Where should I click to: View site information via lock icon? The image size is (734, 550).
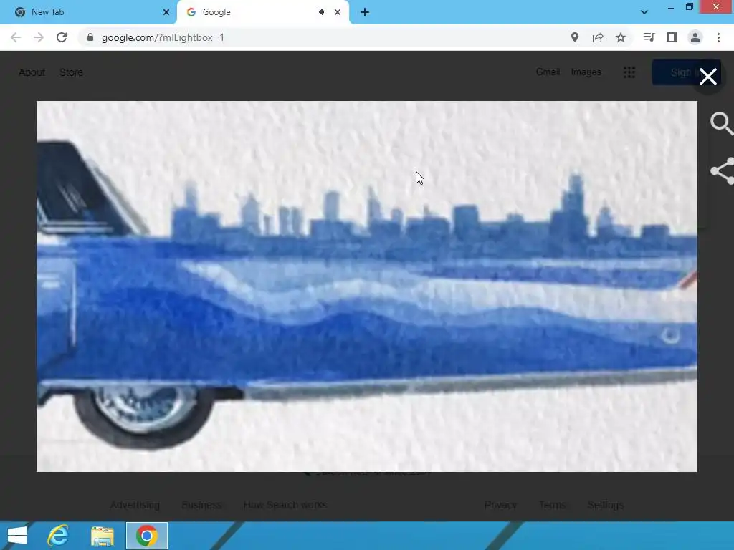point(90,37)
